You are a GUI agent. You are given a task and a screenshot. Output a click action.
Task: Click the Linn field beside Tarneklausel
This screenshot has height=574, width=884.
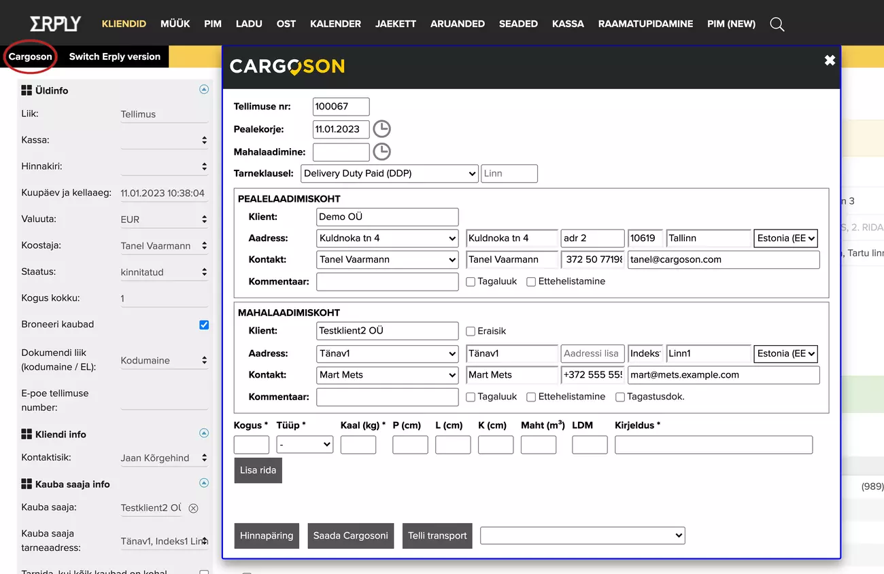(x=509, y=173)
